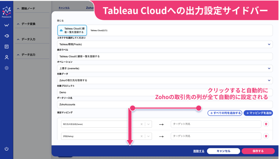Click the 保存する button
This screenshot has width=279, height=159.
[258, 151]
